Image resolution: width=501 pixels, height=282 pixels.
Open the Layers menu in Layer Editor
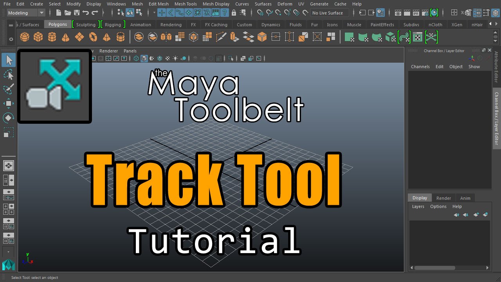[x=418, y=206]
